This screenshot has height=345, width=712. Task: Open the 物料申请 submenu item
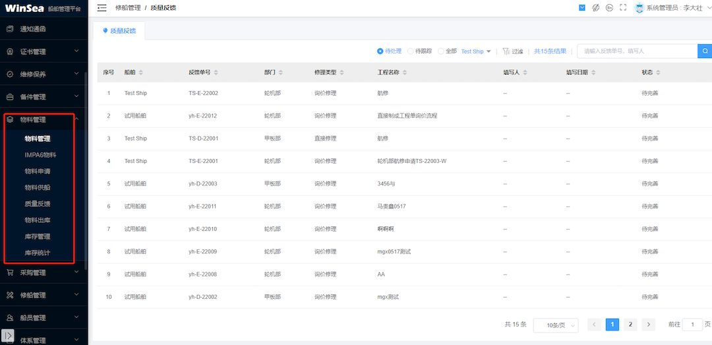coord(37,172)
